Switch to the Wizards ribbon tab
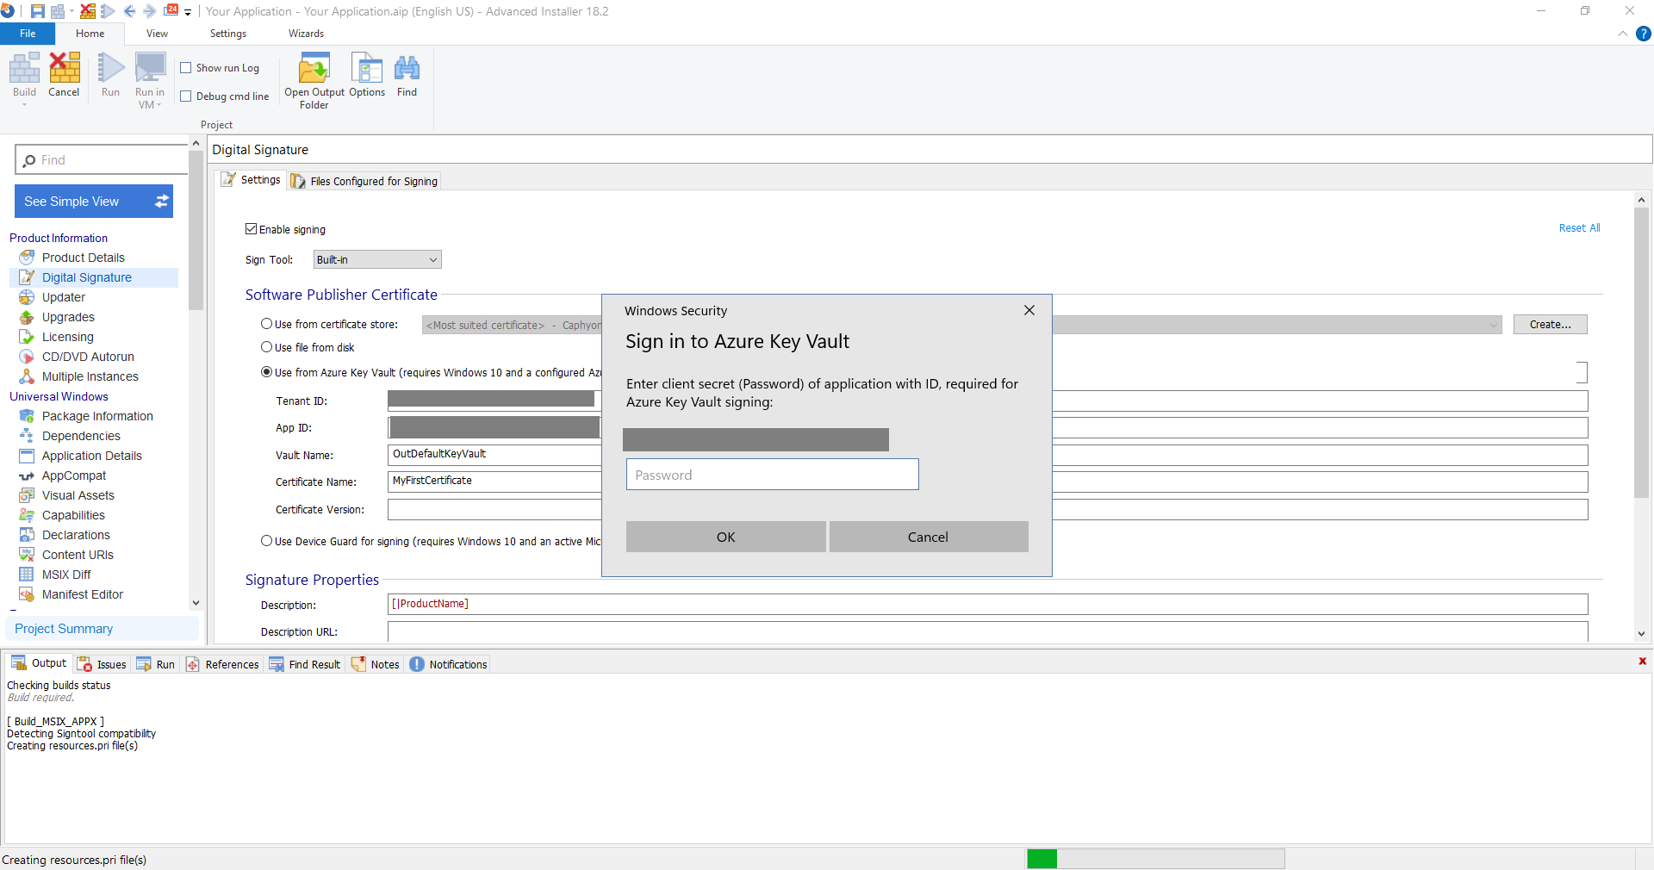The image size is (1654, 870). pos(306,34)
